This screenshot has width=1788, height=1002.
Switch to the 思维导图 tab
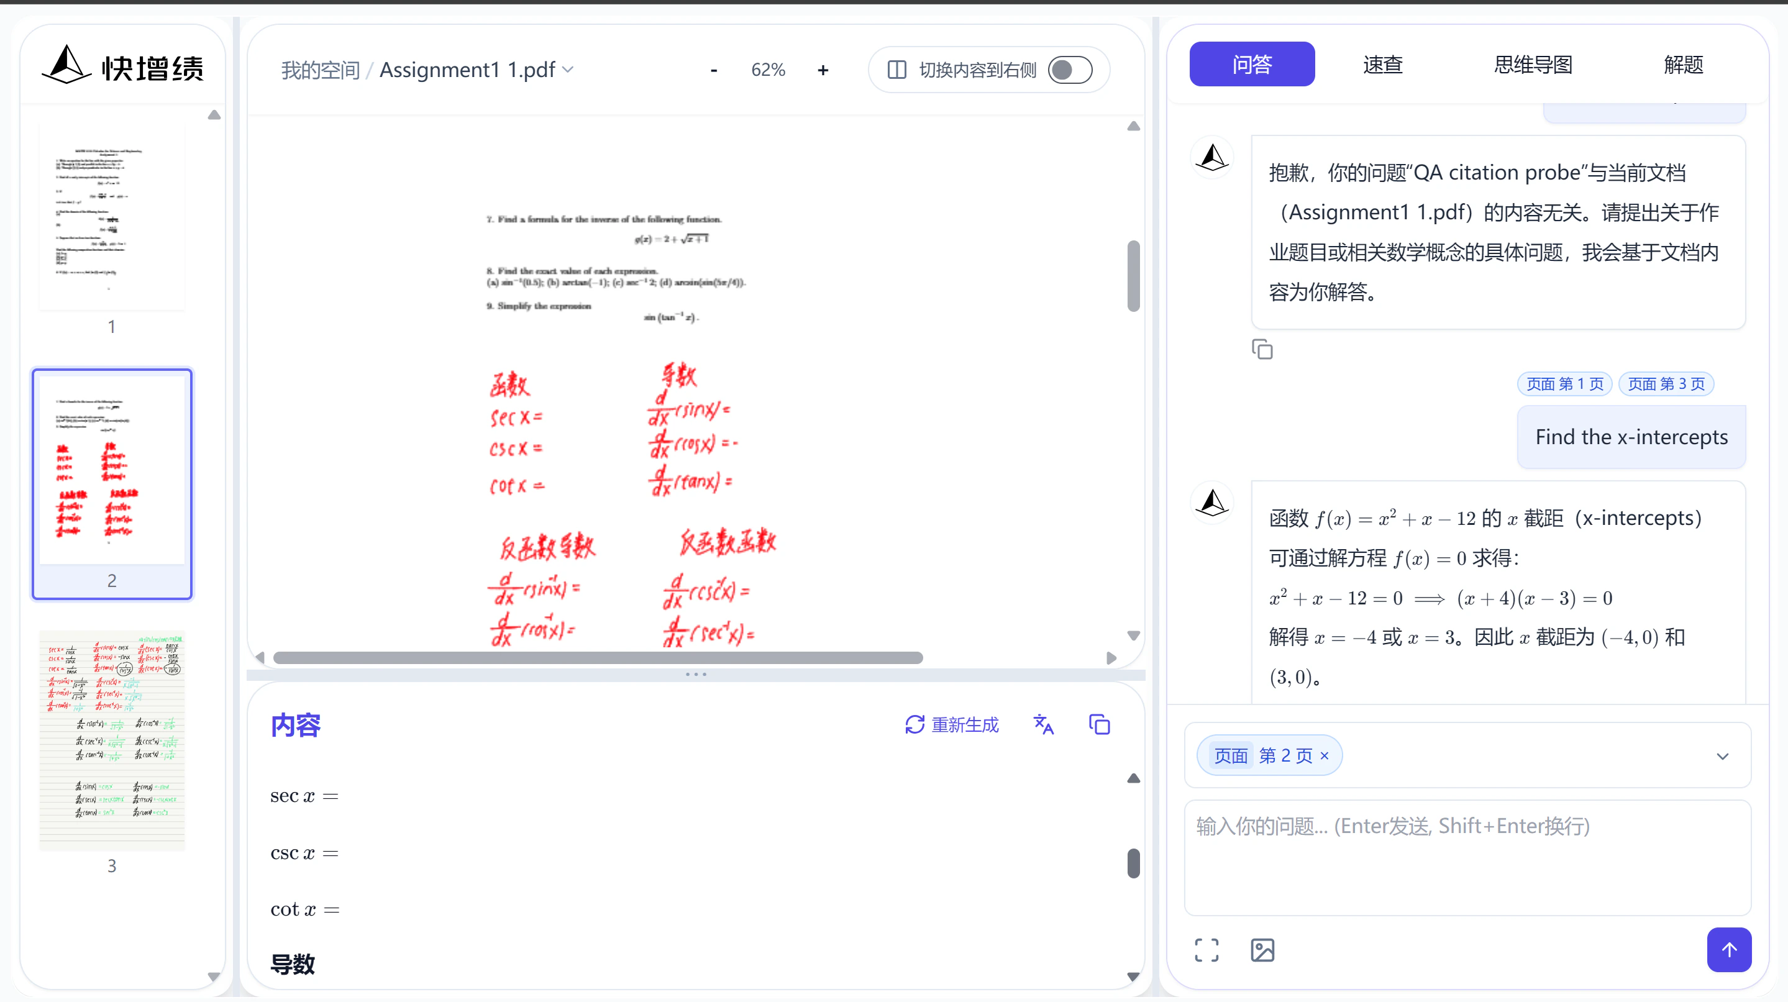[x=1533, y=64]
